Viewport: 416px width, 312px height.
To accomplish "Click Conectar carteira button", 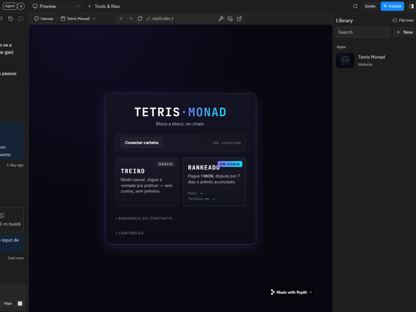I will [141, 143].
